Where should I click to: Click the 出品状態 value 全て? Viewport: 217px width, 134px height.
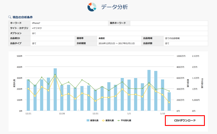[x=167, y=44]
